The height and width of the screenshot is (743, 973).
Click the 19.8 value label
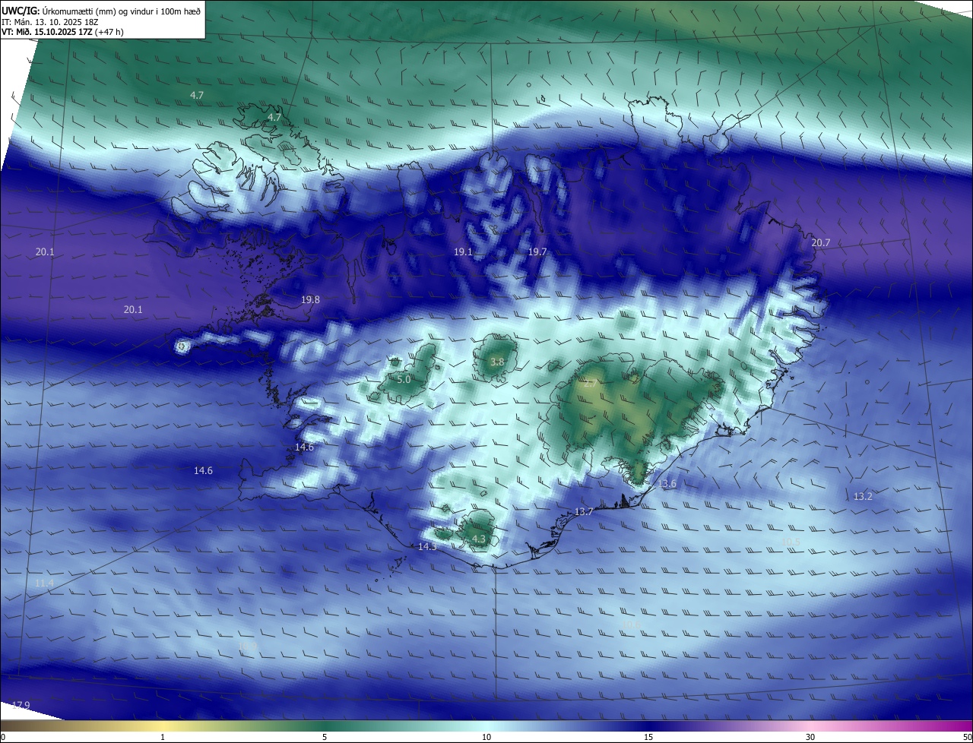point(310,300)
